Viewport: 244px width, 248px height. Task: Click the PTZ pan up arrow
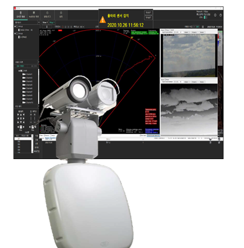(21, 115)
